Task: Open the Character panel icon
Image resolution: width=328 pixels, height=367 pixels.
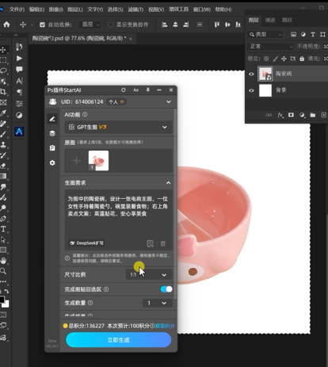Action: click(x=19, y=81)
